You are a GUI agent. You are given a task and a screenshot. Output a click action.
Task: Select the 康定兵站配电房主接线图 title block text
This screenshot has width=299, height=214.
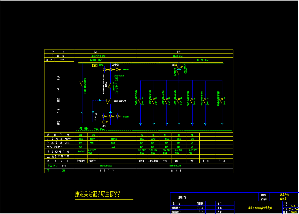coord(260,208)
